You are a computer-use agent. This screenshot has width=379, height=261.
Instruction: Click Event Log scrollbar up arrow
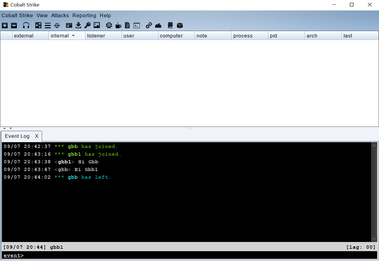(x=374, y=145)
